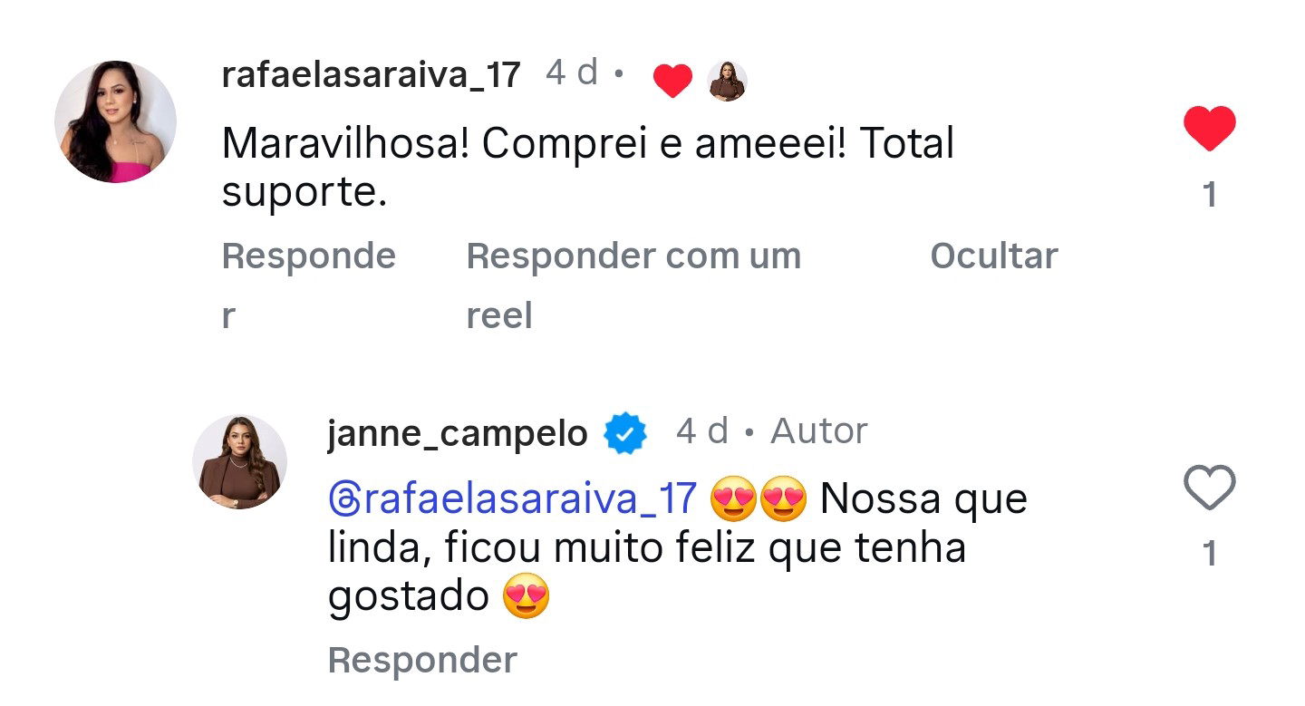The height and width of the screenshot is (706, 1305).
Task: Hide the comment using Ocultar
Action: [993, 256]
